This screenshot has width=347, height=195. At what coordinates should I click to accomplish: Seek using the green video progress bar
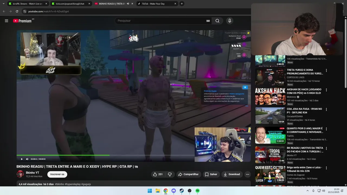click(x=63, y=155)
